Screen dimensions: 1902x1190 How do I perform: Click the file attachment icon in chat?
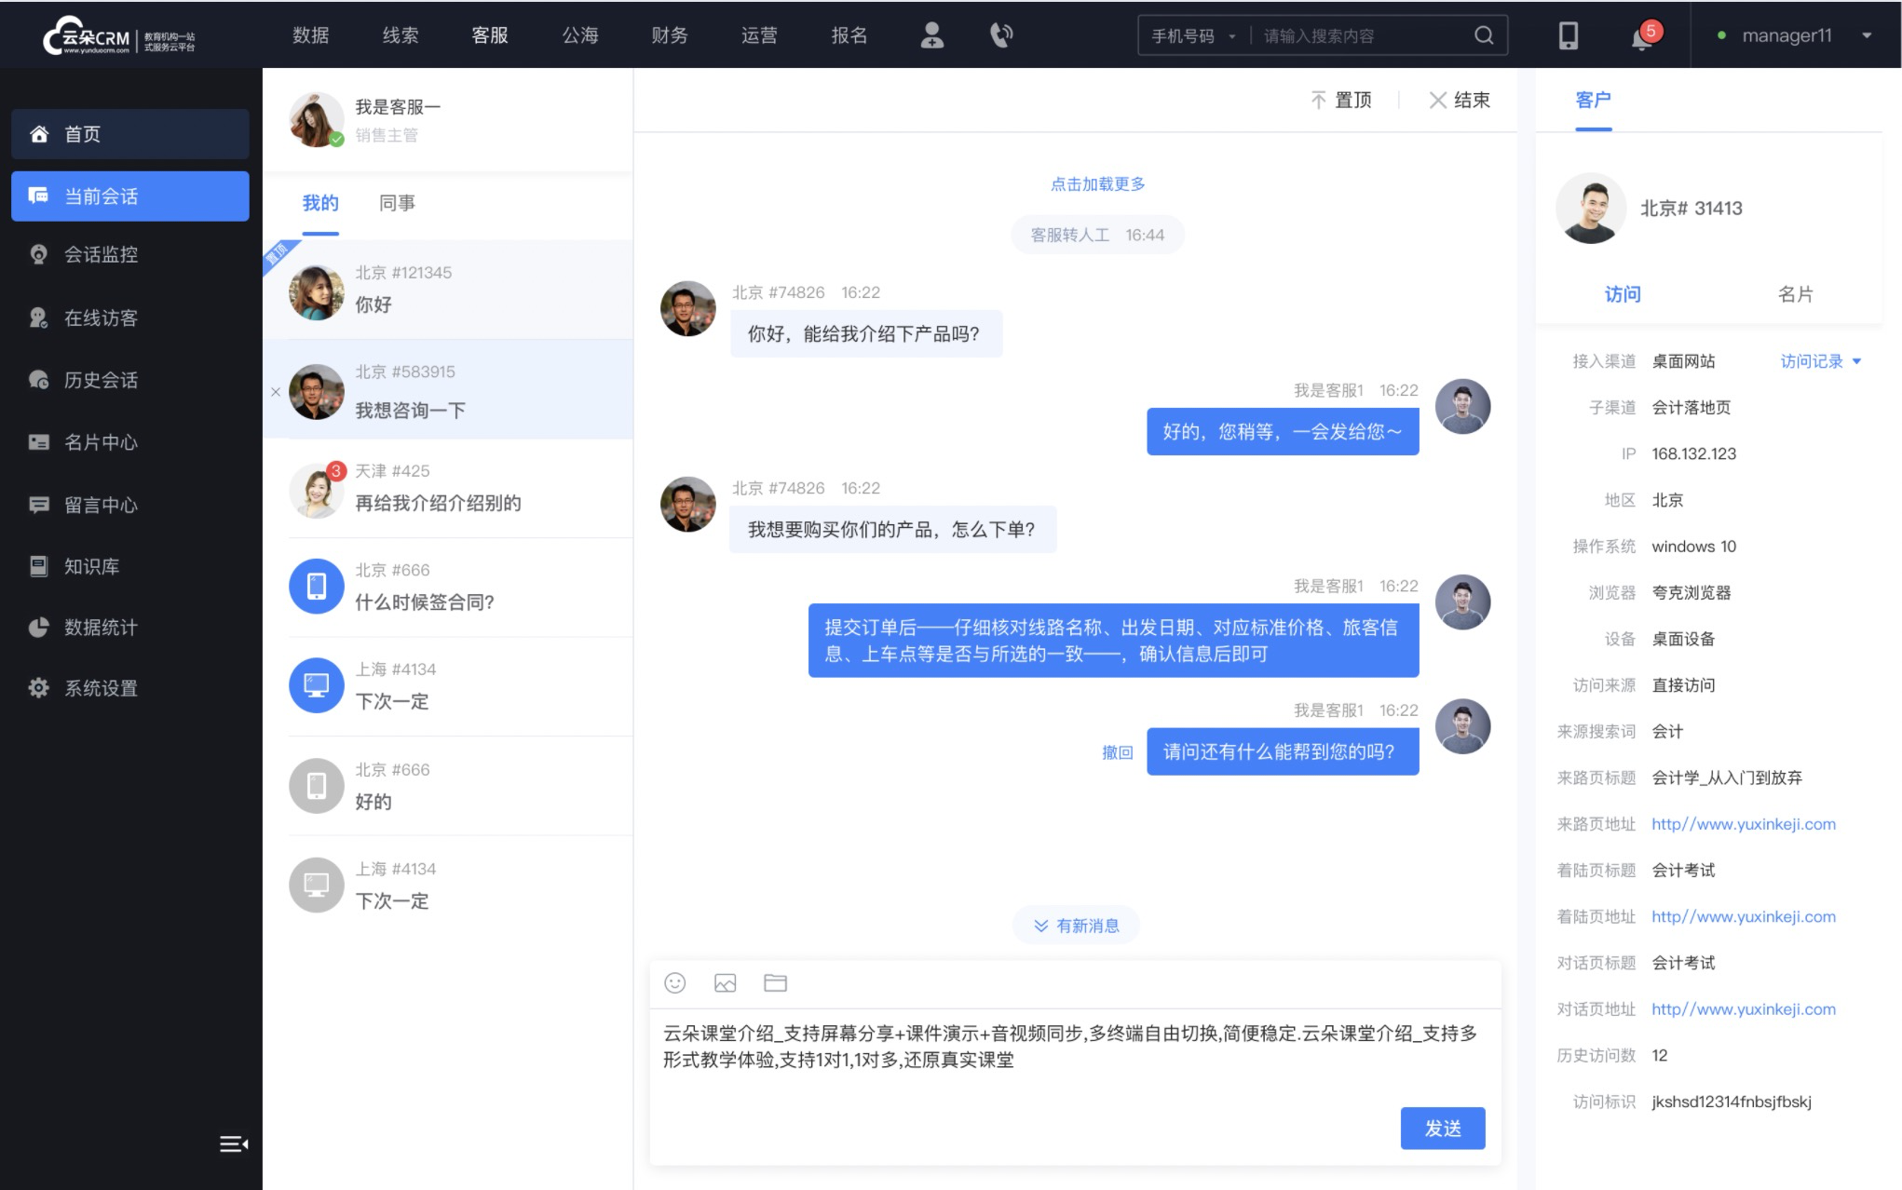(x=775, y=981)
